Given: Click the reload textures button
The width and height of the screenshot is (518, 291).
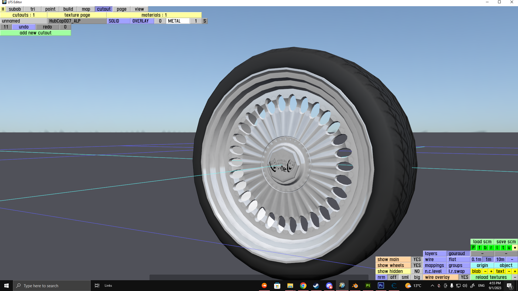Looking at the screenshot, I should (x=491, y=277).
